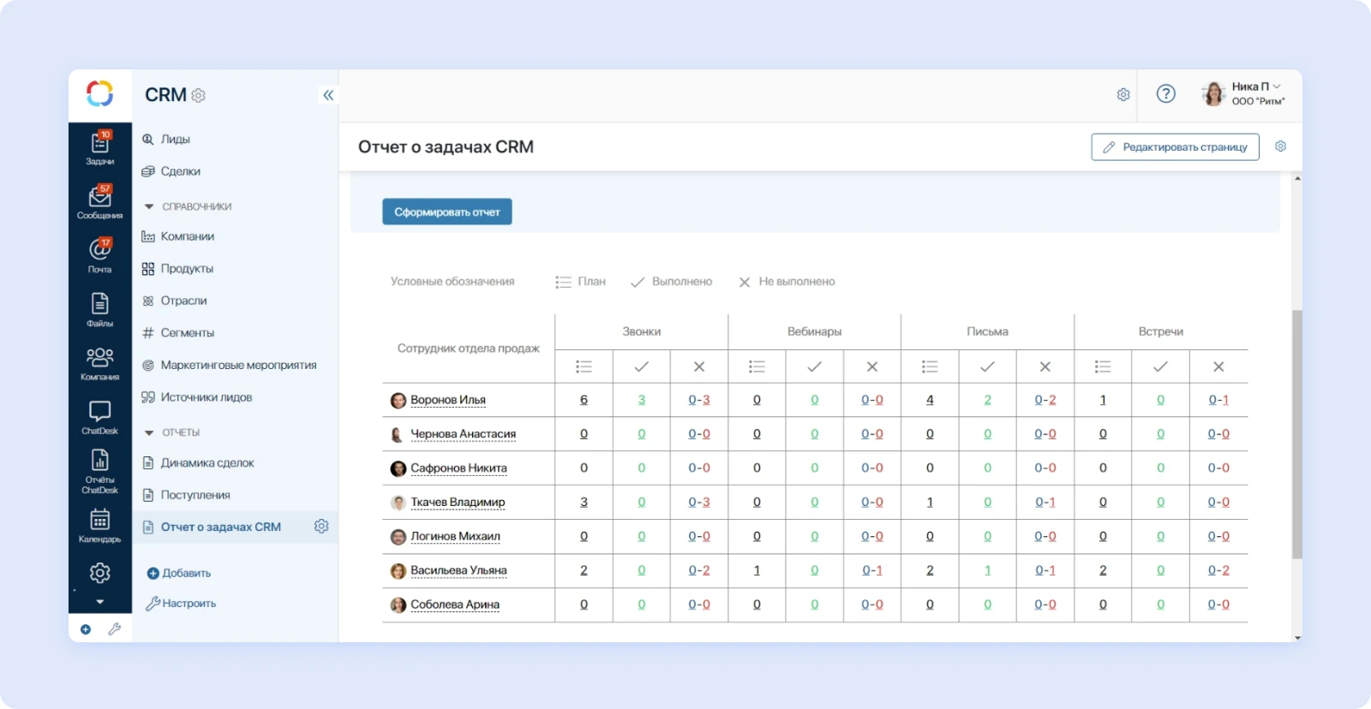
Task: Click the help question mark icon
Action: [1165, 94]
